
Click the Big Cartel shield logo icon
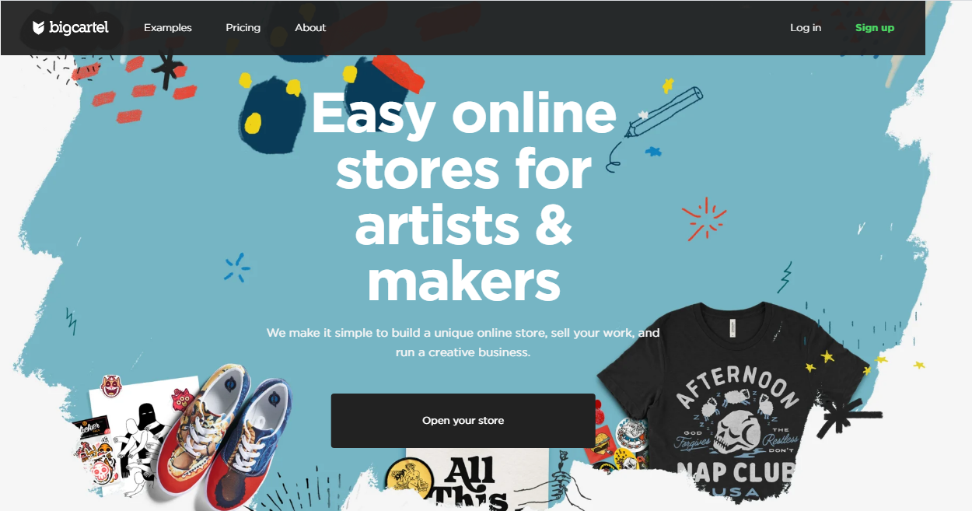point(40,28)
